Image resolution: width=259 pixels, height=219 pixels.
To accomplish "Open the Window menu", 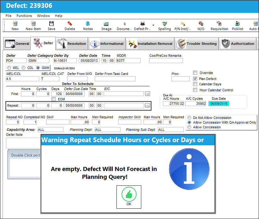I will (43, 16).
